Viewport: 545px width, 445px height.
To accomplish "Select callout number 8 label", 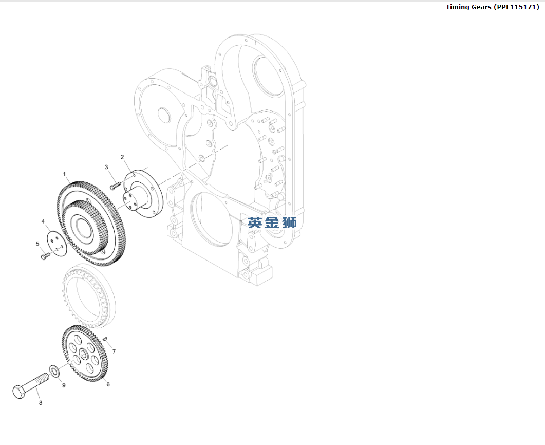I will point(41,403).
